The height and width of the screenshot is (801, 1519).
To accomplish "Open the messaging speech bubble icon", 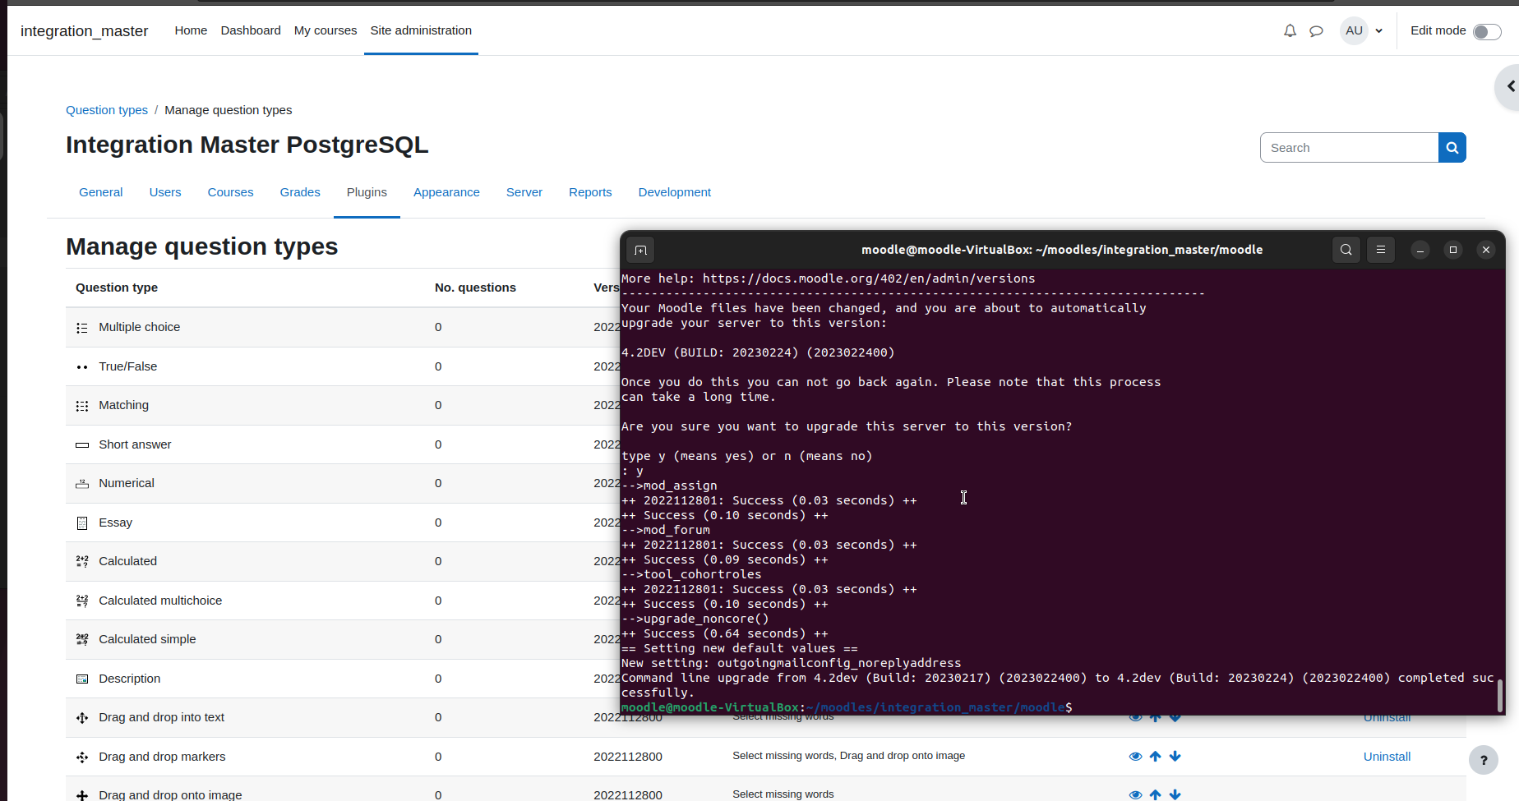I will pyautogui.click(x=1316, y=31).
